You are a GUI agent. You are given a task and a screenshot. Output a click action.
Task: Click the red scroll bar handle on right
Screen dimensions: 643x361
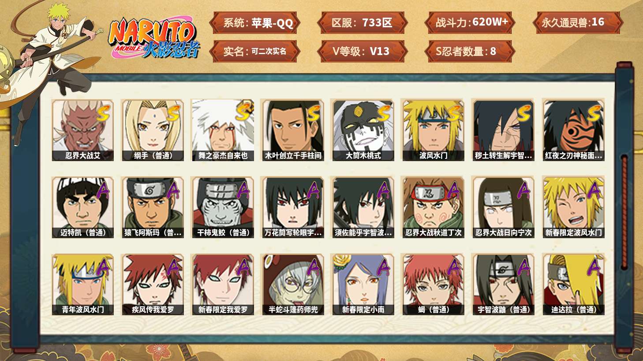[624, 211]
